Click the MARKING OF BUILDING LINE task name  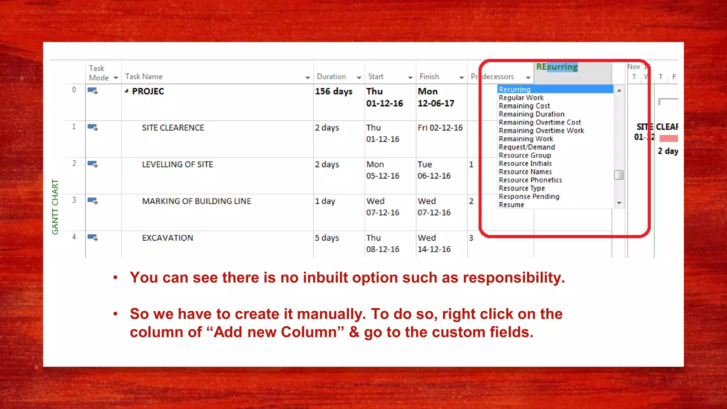(x=197, y=201)
